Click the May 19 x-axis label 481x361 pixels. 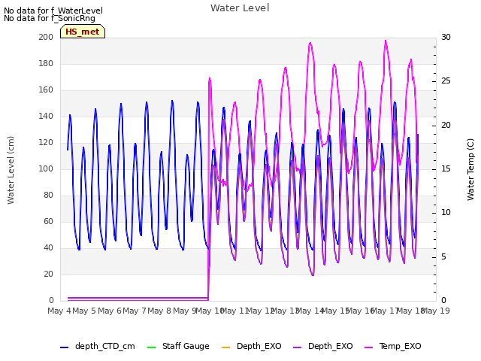point(436,311)
